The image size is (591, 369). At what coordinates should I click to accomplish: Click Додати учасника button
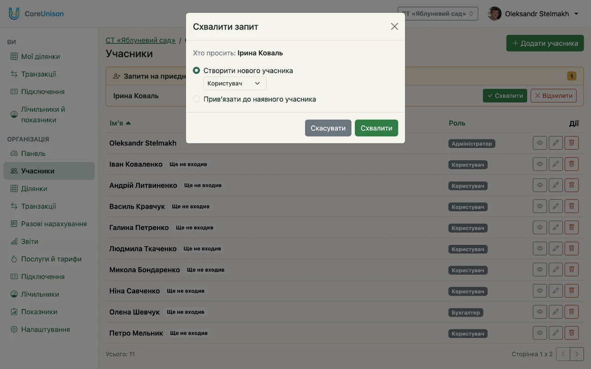click(x=545, y=43)
